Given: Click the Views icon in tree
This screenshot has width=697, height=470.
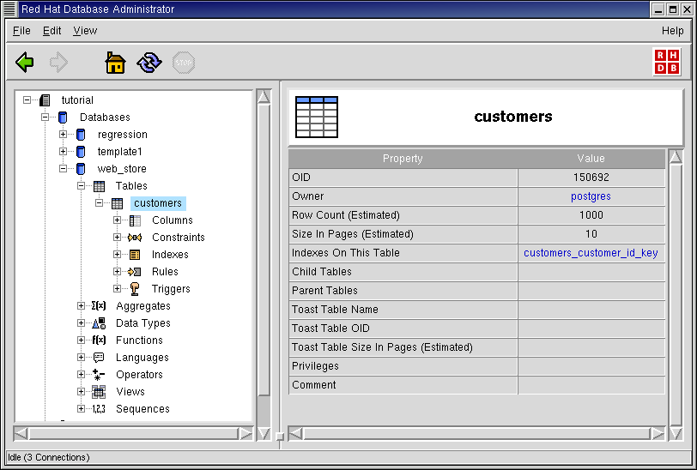Looking at the screenshot, I should click(99, 391).
